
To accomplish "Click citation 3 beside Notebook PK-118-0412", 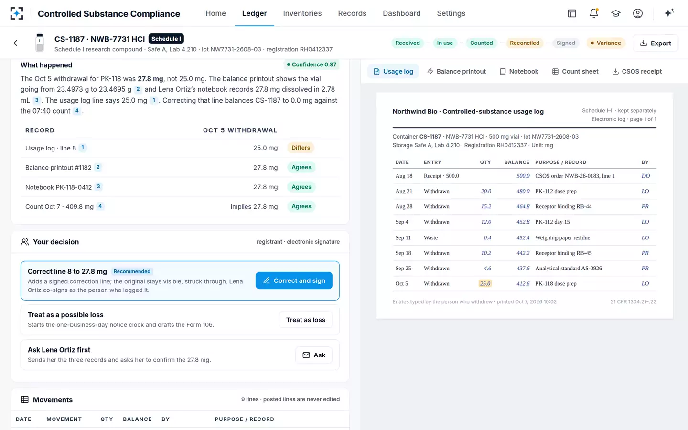I will pos(98,187).
